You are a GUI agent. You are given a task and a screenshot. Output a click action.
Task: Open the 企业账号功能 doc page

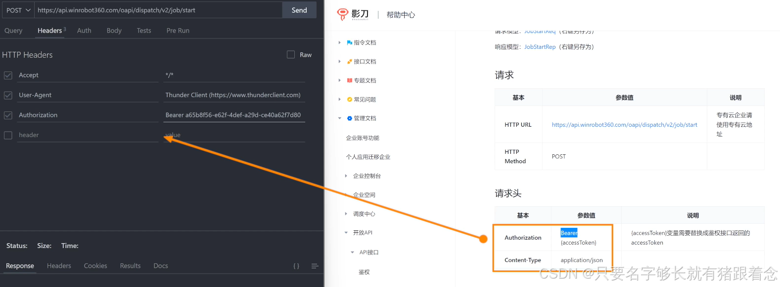(363, 138)
